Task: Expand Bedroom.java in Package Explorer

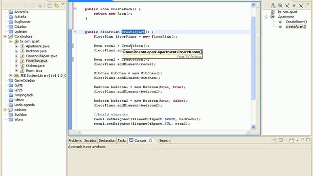Action: click(17, 51)
